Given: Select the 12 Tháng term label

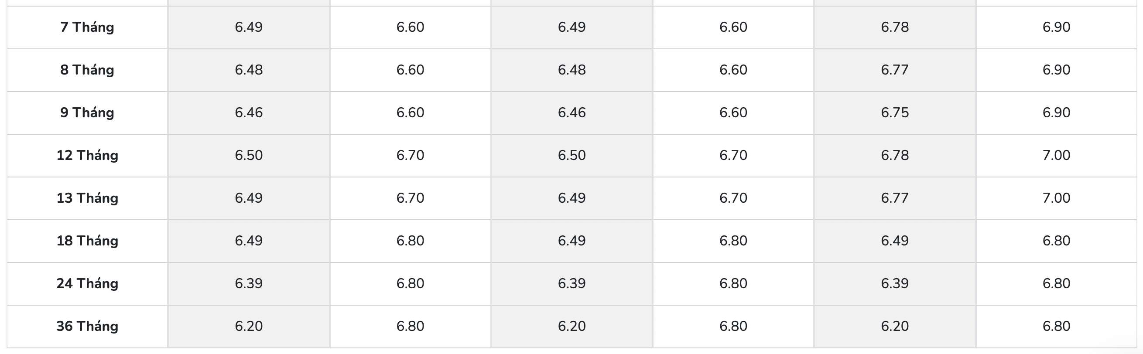Looking at the screenshot, I should pos(87,155).
